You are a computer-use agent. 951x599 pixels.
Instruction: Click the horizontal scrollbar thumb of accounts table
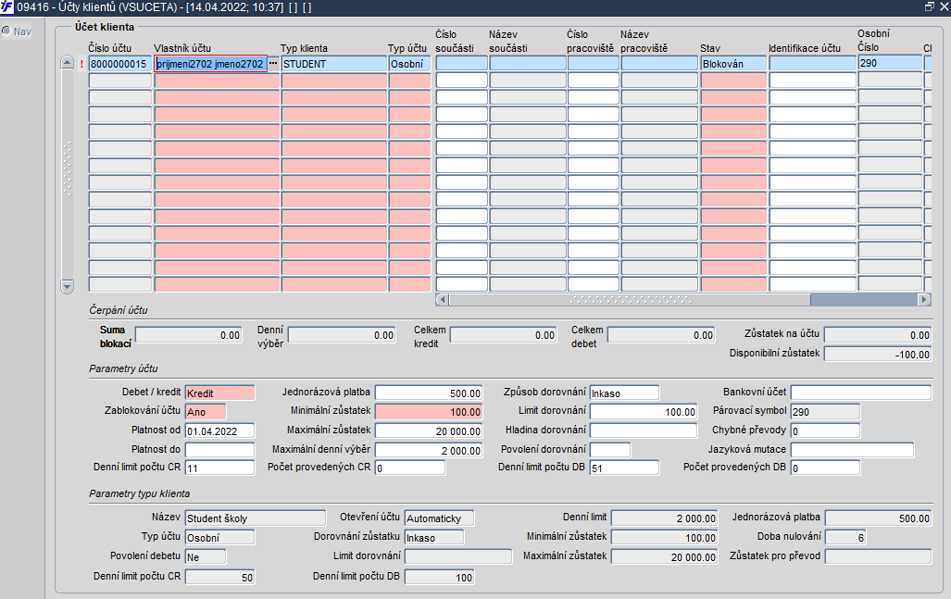(x=629, y=300)
